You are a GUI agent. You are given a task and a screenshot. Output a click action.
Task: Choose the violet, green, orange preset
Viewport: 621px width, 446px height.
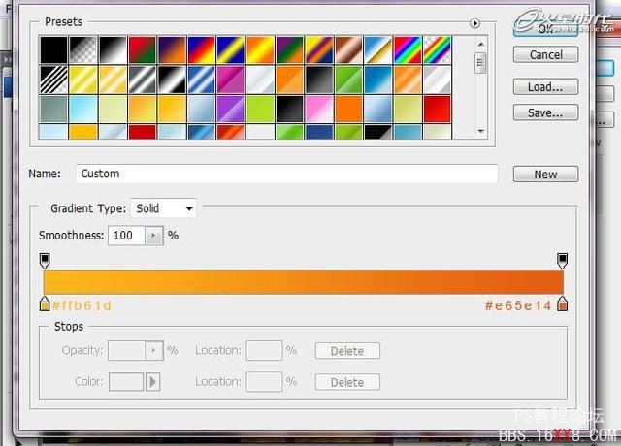click(290, 49)
